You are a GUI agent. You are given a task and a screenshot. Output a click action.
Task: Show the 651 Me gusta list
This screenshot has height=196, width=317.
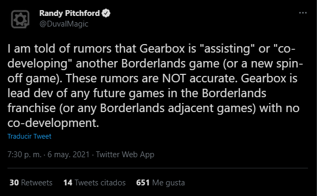[x=160, y=183]
